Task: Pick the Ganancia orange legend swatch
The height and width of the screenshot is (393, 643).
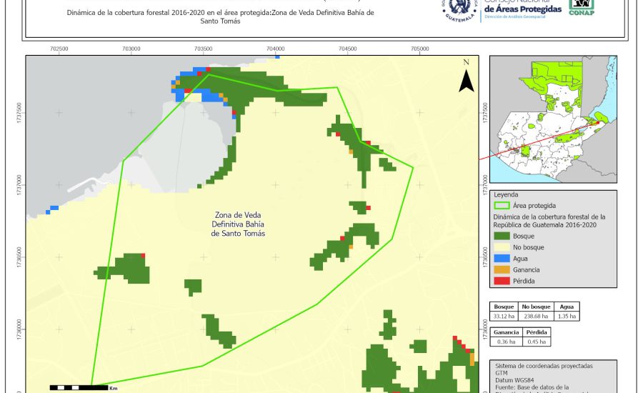Action: point(502,269)
